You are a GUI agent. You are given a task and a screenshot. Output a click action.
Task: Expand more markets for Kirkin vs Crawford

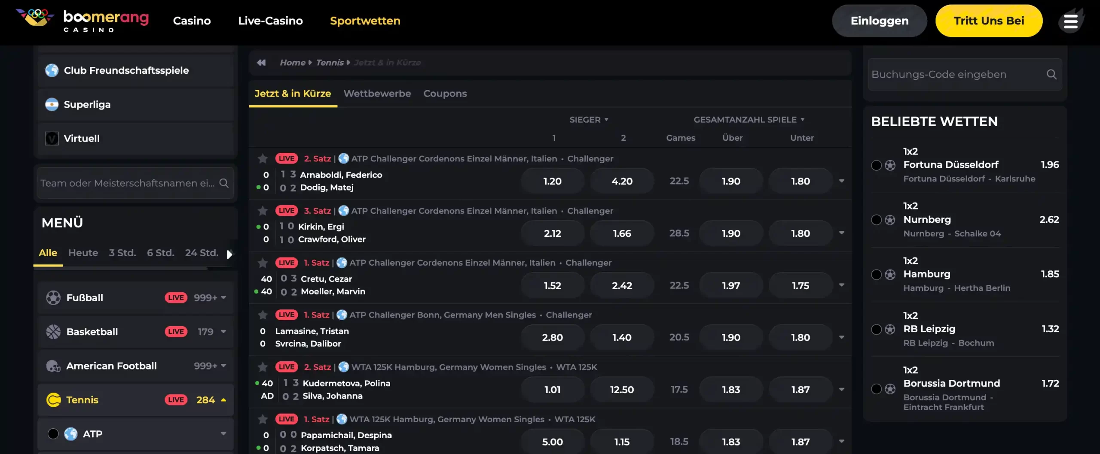tap(842, 233)
